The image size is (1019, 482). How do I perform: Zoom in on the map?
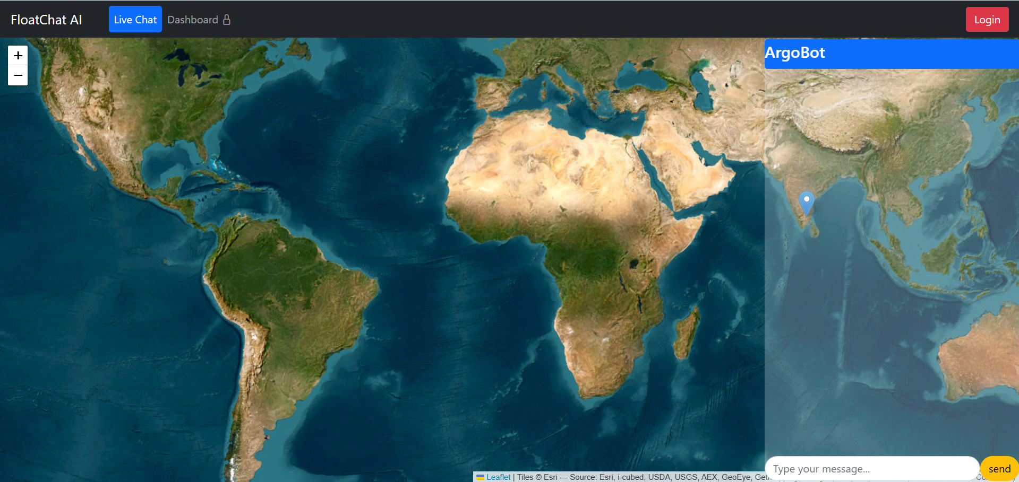coord(18,56)
